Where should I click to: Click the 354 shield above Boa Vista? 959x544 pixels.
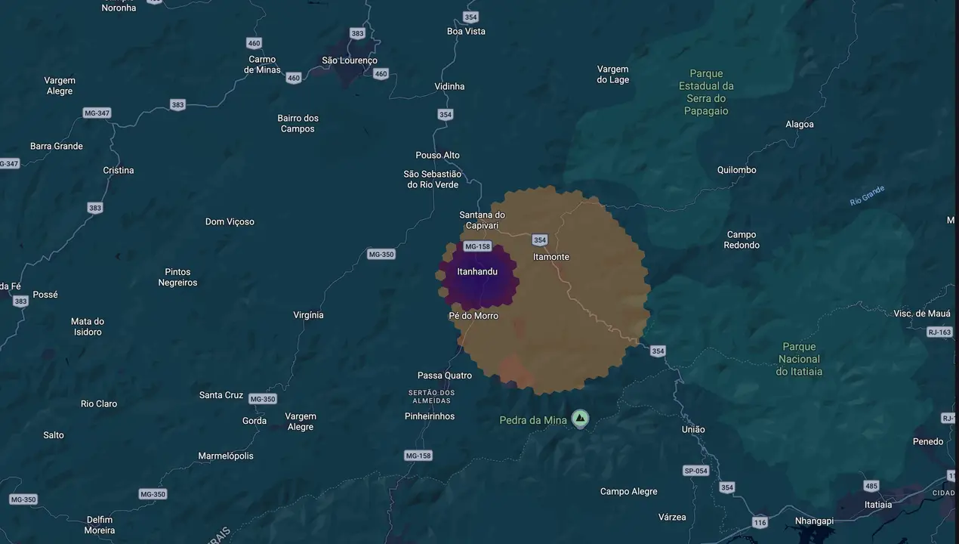[x=471, y=17]
